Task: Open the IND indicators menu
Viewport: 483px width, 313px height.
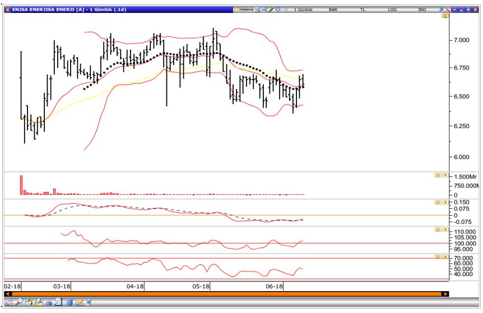Action: pos(422,10)
